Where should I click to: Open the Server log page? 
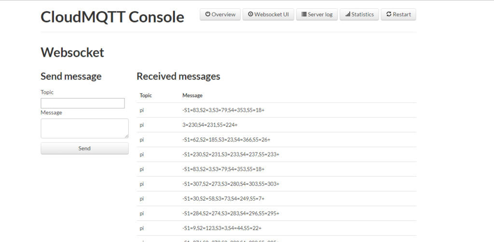click(317, 14)
